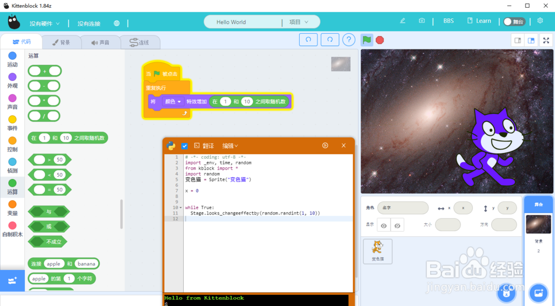555x306 pixels.
Task: Show sprite with the eye button
Action: [384, 226]
